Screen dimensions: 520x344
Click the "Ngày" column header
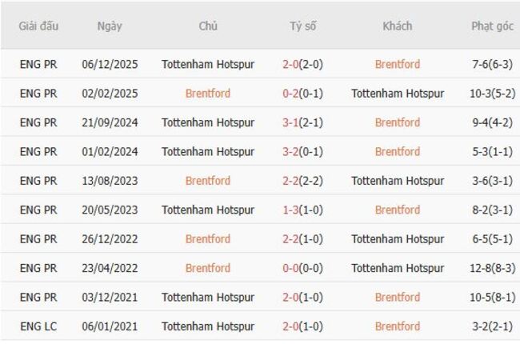110,26
